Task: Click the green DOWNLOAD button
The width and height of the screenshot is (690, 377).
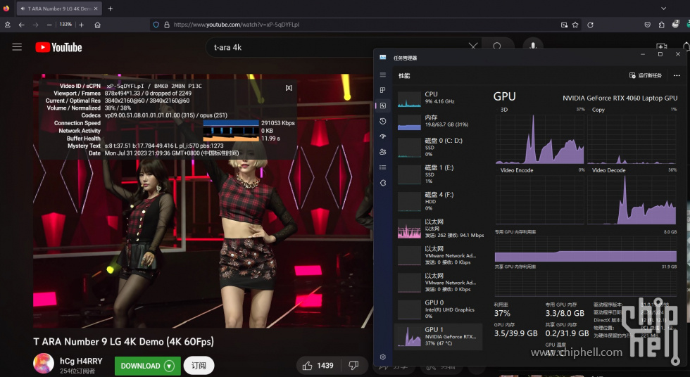Action: 147,366
